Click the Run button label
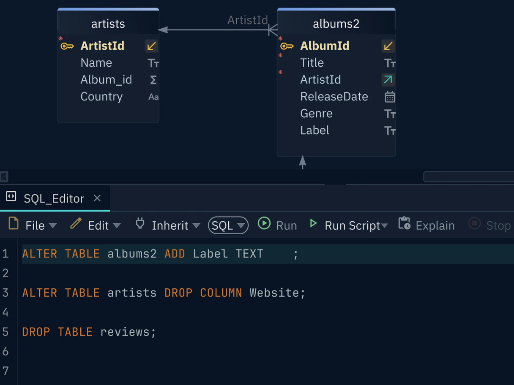 (x=287, y=226)
